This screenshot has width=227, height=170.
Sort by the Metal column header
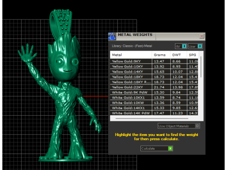pyautogui.click(x=131, y=55)
